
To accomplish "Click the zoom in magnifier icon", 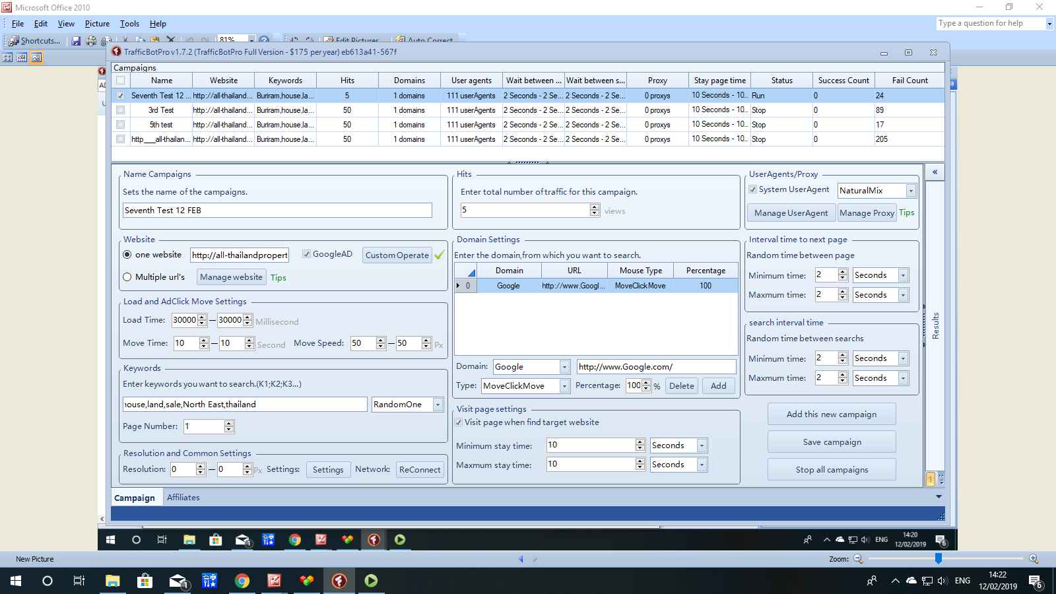I will (x=1034, y=559).
